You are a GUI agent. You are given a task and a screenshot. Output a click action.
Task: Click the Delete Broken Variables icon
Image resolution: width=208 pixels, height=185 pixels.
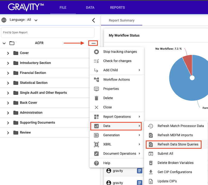coord(151,163)
